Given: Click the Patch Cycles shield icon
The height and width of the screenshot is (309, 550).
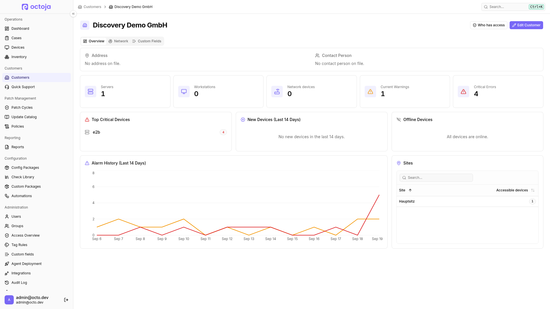Looking at the screenshot, I should tap(7, 108).
